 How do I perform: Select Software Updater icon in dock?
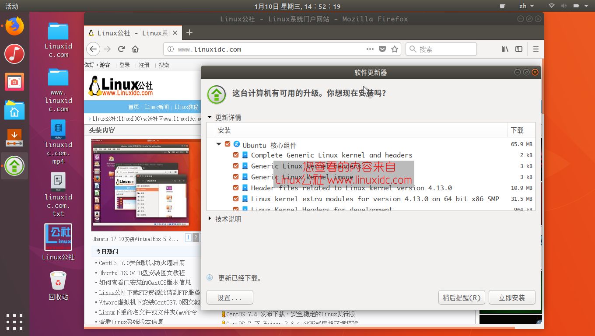(x=14, y=166)
